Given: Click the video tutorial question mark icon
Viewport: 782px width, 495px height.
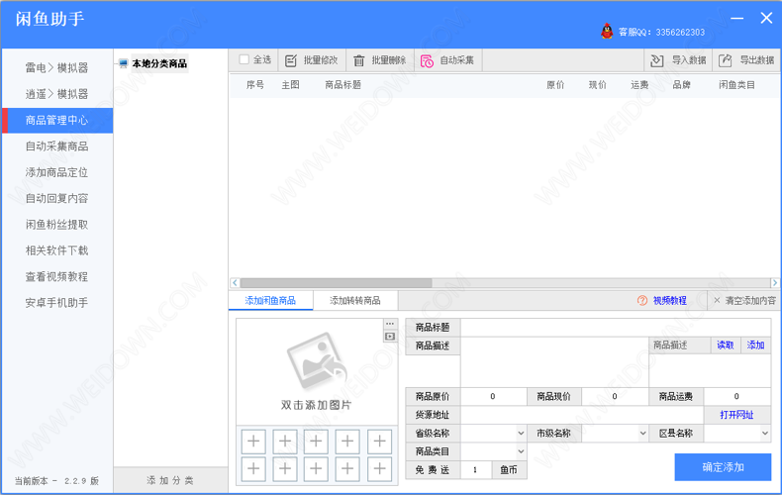Looking at the screenshot, I should 642,300.
